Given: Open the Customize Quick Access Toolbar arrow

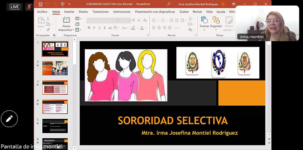Looking at the screenshot, I should pyautogui.click(x=69, y=4).
